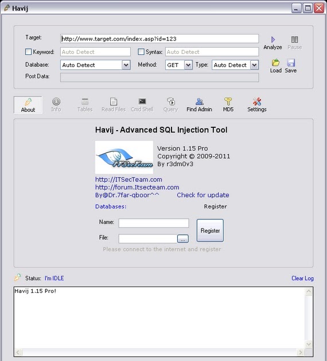Open the About carrot tab
Screen dimensions: 327x361
28,105
